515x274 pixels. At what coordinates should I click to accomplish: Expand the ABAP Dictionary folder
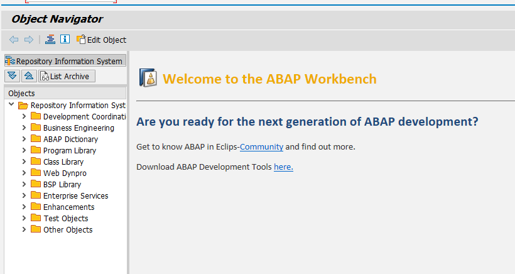[24, 139]
